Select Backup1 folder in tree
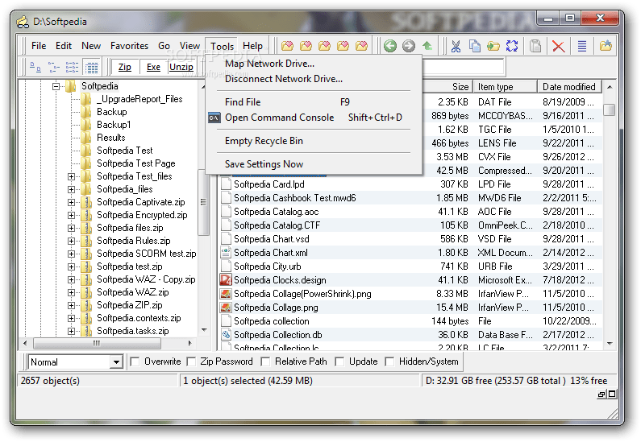641x442 pixels. click(114, 125)
